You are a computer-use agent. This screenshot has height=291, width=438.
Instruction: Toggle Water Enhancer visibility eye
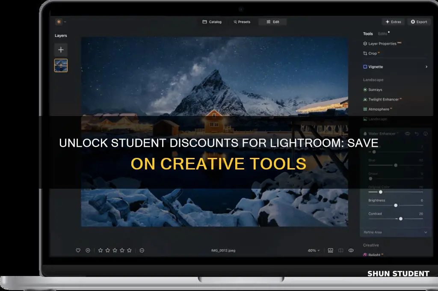pyautogui.click(x=408, y=134)
